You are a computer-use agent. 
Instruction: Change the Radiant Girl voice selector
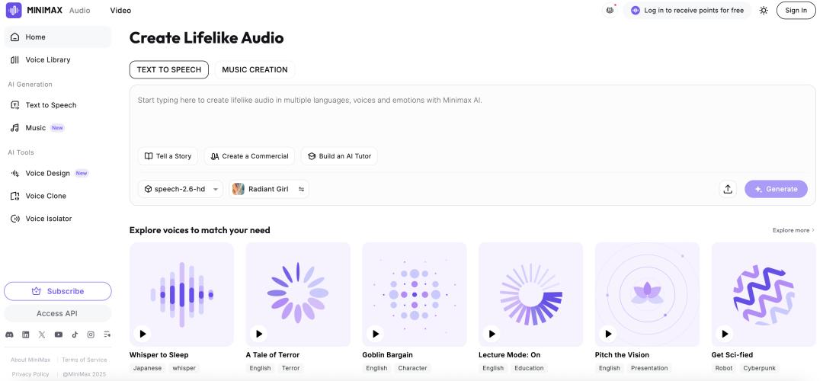click(x=269, y=189)
